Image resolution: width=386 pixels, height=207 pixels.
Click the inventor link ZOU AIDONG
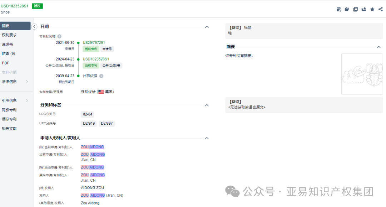[93, 146]
